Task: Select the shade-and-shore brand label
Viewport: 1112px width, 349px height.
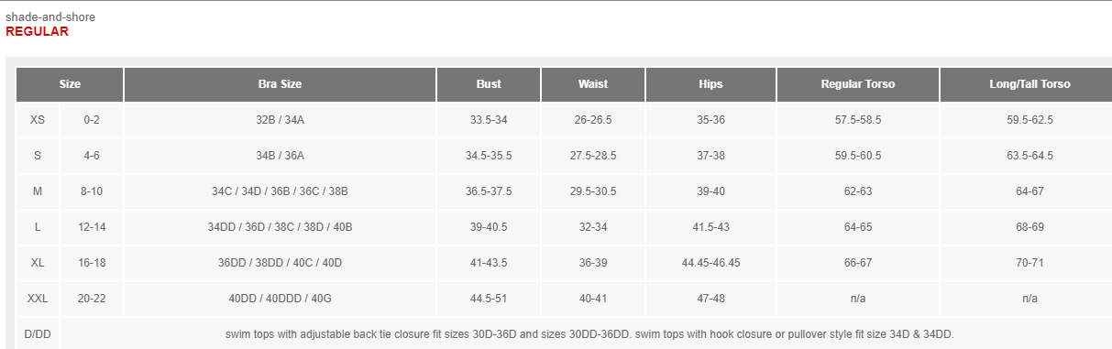Action: [x=50, y=16]
